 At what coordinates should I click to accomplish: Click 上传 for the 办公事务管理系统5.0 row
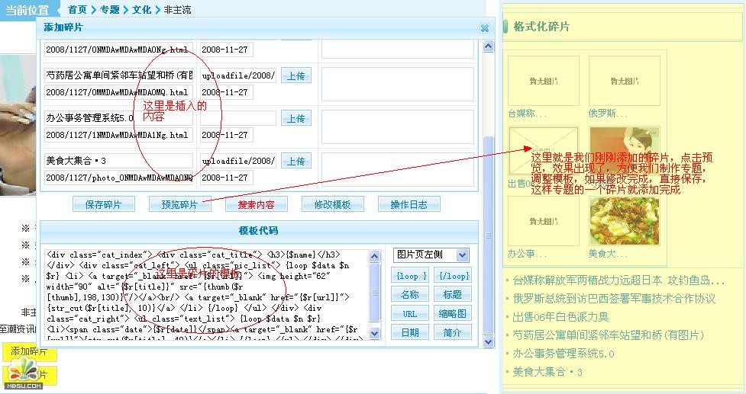tap(296, 118)
